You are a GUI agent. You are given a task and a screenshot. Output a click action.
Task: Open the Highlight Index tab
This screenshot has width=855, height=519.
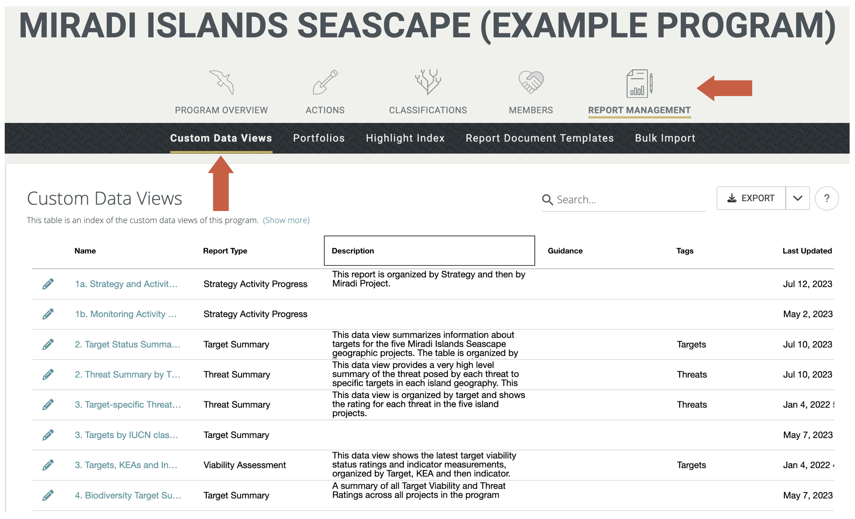[x=405, y=138]
